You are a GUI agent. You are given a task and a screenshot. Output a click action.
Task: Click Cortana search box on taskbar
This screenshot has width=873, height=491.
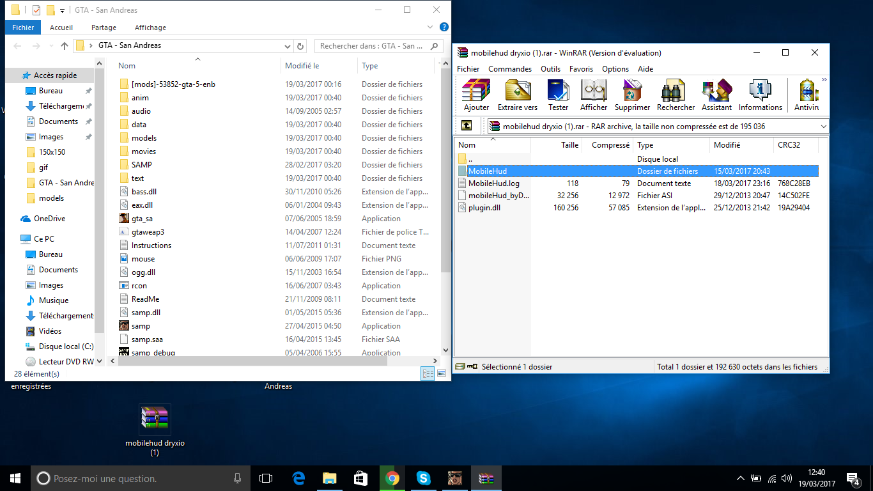coord(141,478)
